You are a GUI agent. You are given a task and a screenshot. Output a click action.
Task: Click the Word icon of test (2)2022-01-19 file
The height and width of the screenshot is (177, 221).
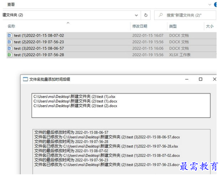pos(10,42)
